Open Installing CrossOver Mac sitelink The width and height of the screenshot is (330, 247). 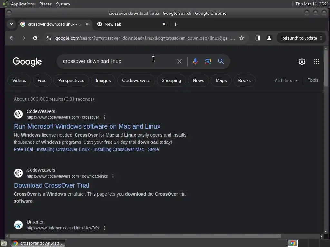point(119,149)
